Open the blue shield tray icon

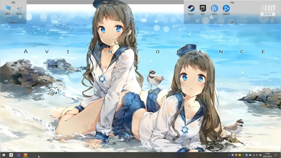233,155
